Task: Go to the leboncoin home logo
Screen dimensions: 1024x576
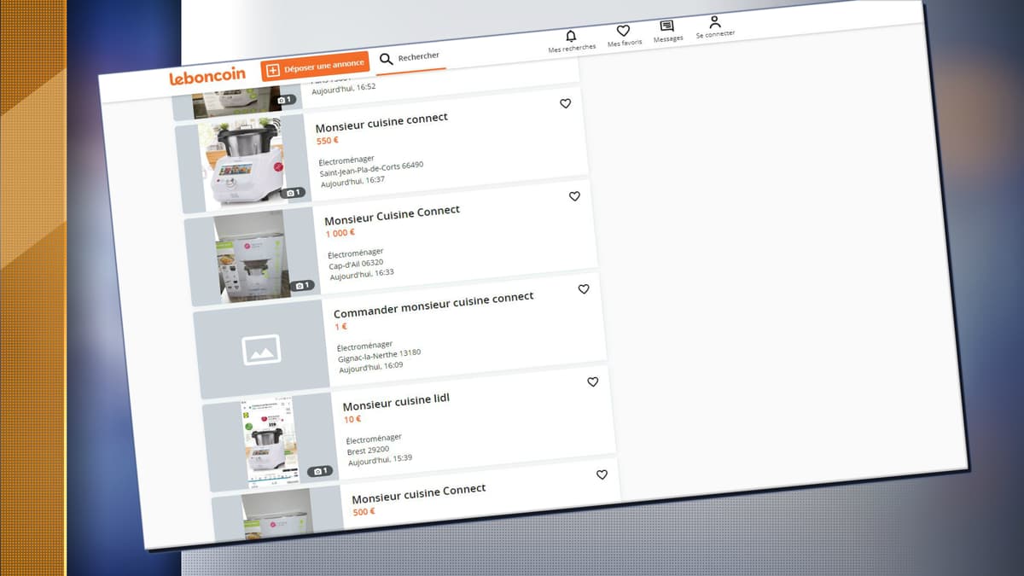Action: pyautogui.click(x=207, y=77)
